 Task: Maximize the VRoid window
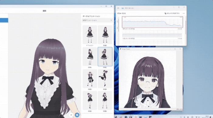point(106,6)
